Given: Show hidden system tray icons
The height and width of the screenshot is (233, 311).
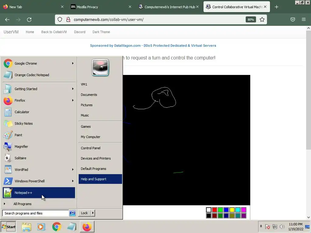Looking at the screenshot, I should click(261, 226).
